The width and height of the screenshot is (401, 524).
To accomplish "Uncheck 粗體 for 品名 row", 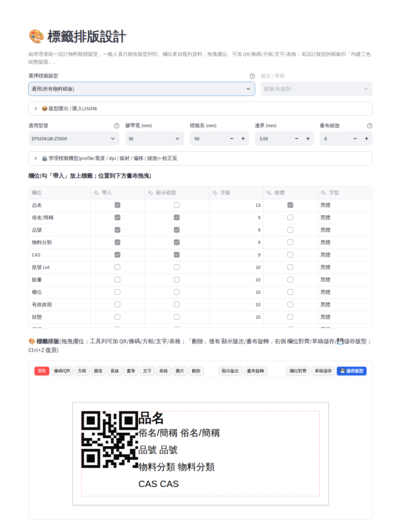I will 290,205.
